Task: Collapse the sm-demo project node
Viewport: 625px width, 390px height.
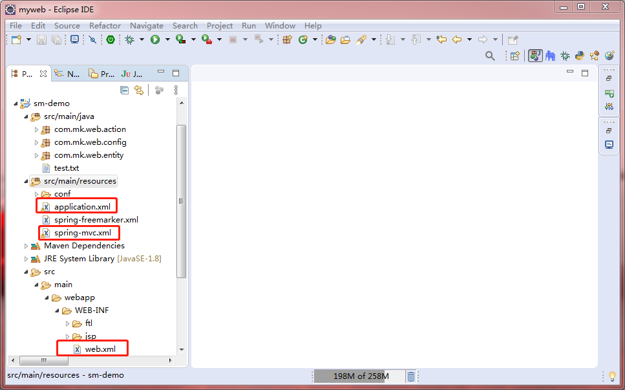Action: tap(16, 103)
